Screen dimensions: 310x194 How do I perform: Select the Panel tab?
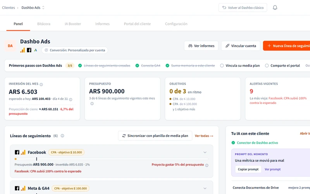(x=18, y=24)
